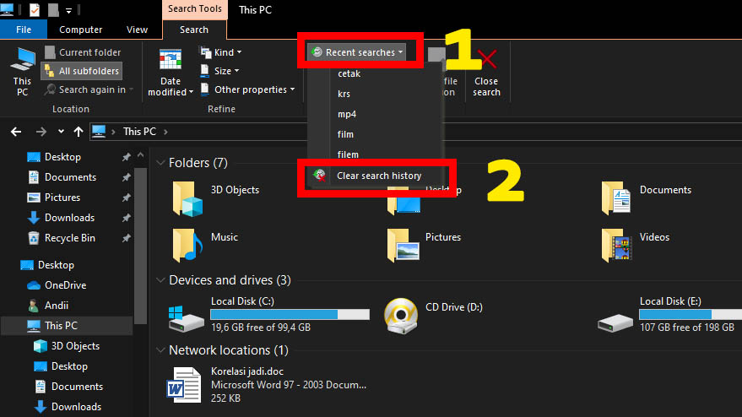The height and width of the screenshot is (417, 742).
Task: Click the Search Tools contextual tab
Action: [194, 9]
